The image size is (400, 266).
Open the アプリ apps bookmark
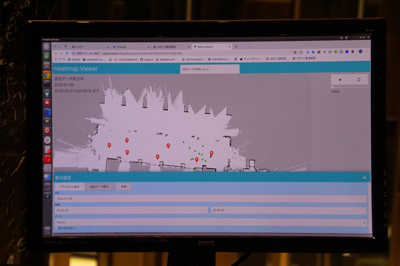click(60, 59)
